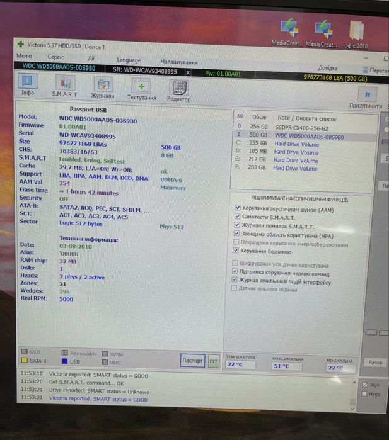Click the grey MMC indicator
This screenshot has height=440, width=389.
105,363
